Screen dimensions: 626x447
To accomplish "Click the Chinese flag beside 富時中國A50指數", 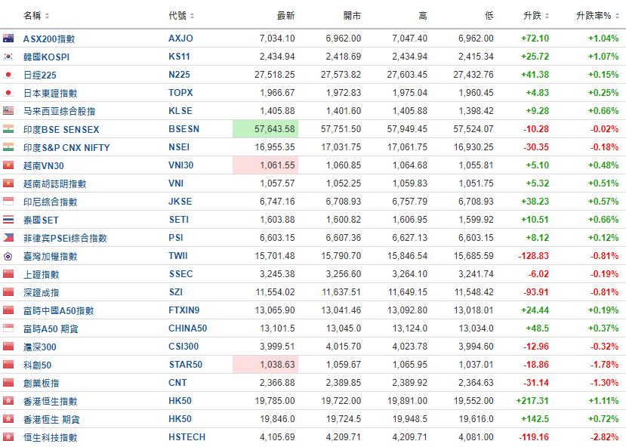I will 8,310.
